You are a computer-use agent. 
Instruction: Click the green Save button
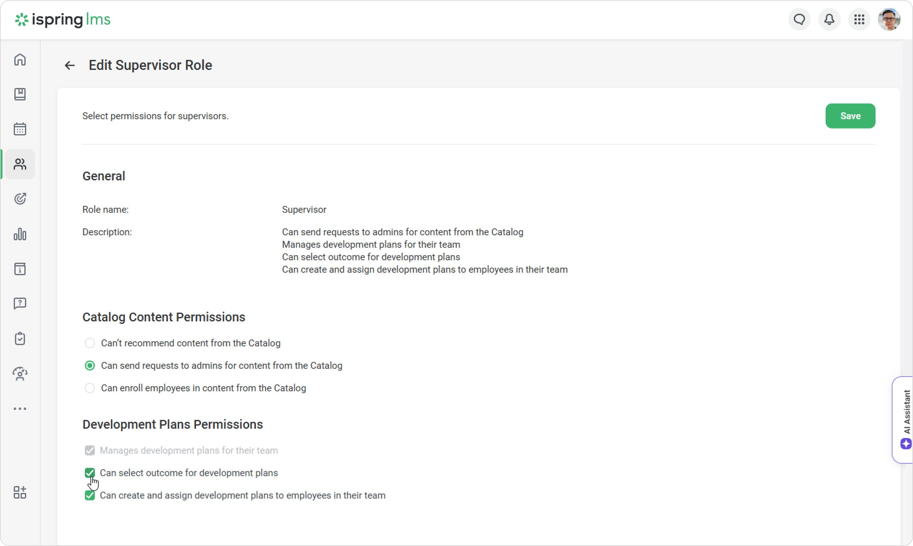click(850, 116)
